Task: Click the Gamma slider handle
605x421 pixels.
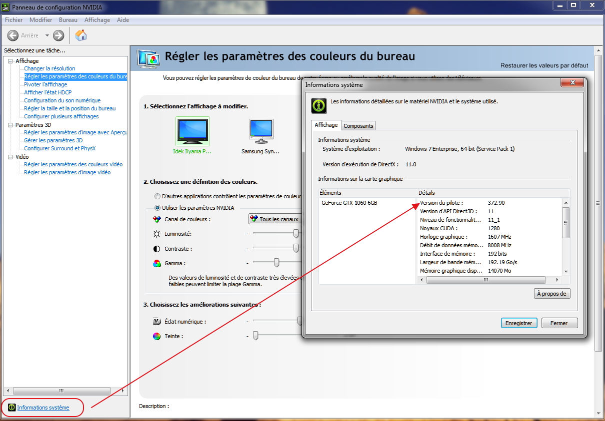Action: 276,263
